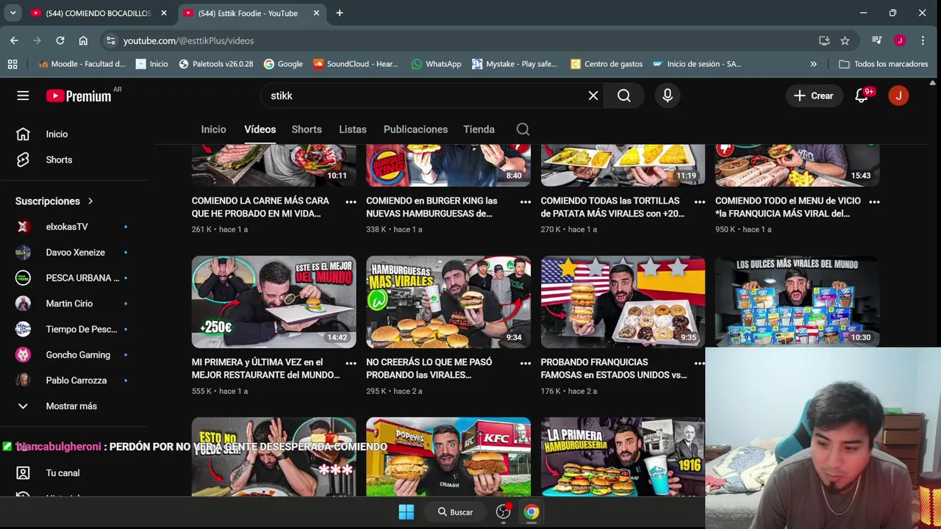Click the magnifier search button
The image size is (941, 529).
coord(624,96)
